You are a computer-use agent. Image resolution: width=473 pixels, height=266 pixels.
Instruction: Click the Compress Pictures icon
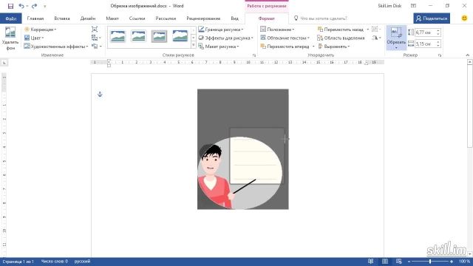coord(95,30)
